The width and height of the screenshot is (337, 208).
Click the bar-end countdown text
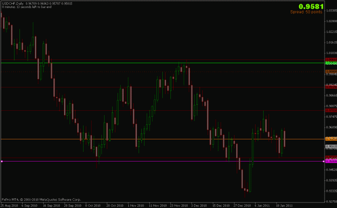coord(26,7)
